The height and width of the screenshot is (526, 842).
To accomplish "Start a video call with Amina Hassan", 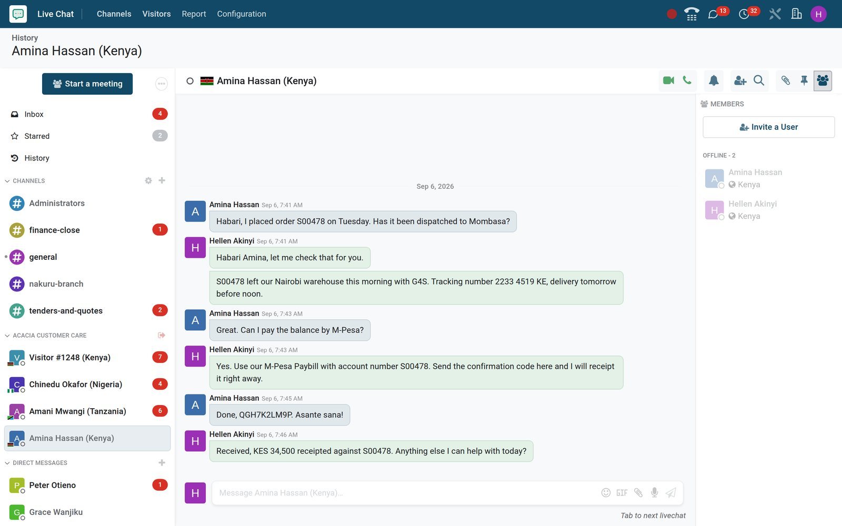I will tap(668, 80).
